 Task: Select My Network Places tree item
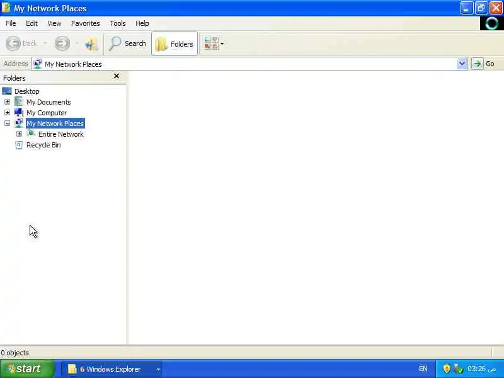[55, 123]
